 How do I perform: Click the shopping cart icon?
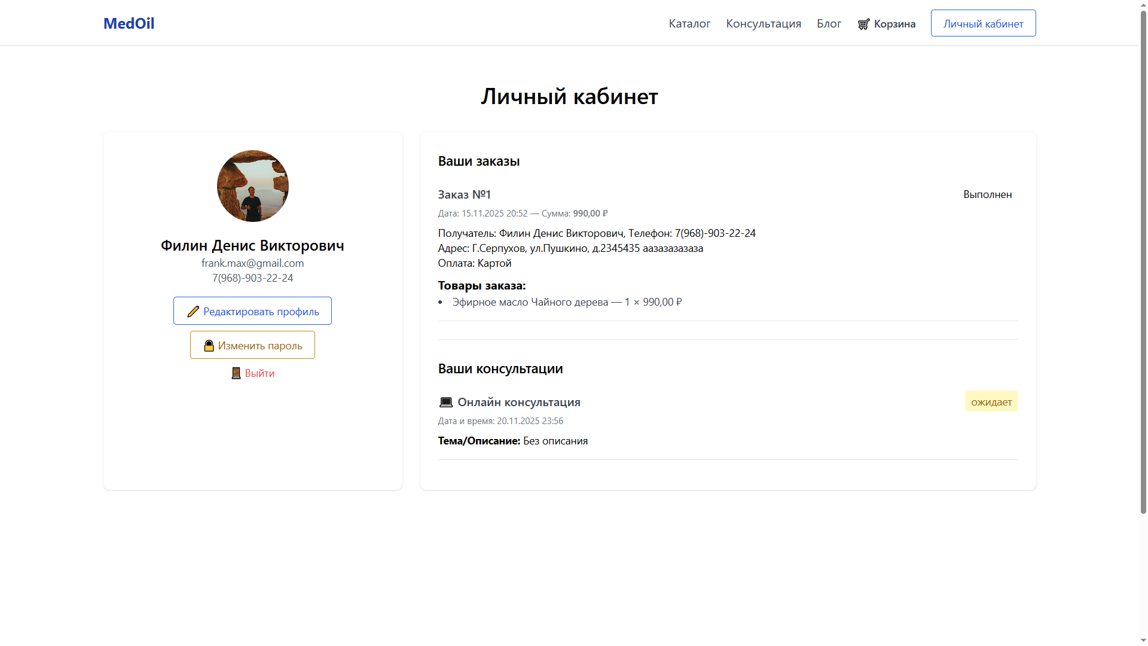click(863, 24)
